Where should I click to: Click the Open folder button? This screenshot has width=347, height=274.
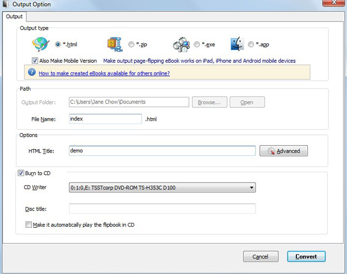(x=247, y=102)
